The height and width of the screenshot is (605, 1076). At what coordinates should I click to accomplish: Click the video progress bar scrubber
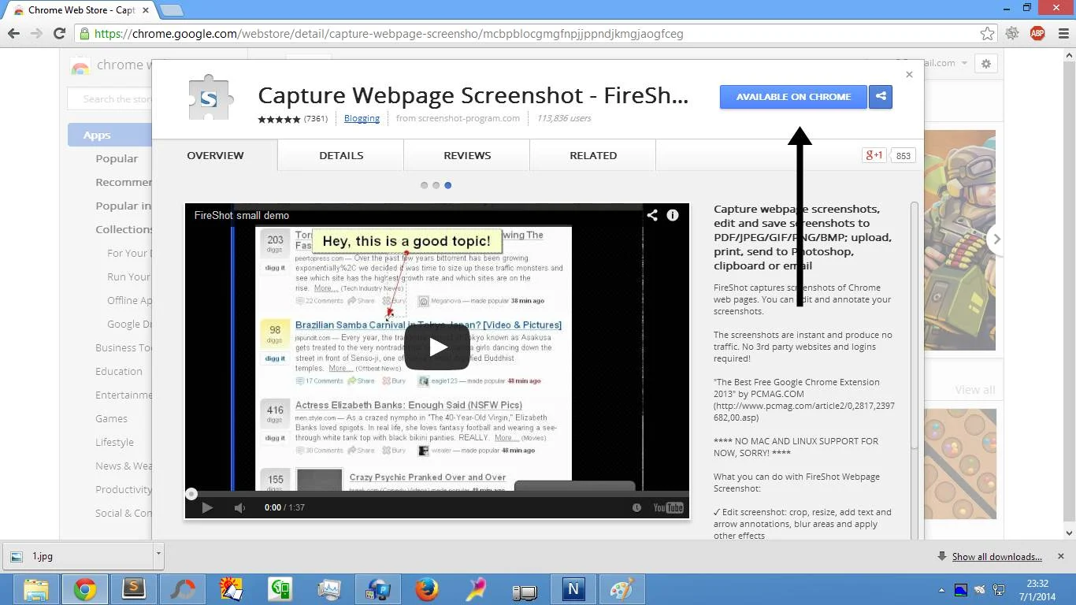191,494
